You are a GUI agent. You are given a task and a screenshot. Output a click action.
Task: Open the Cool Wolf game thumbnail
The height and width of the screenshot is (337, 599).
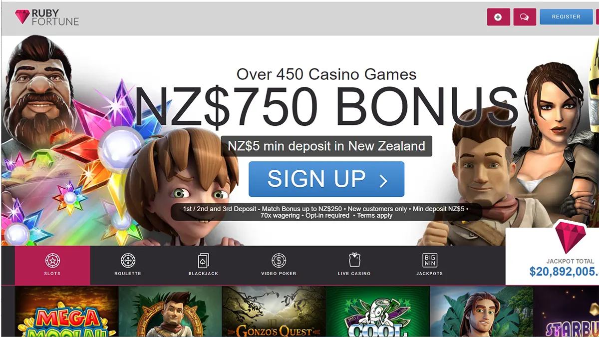click(378, 312)
